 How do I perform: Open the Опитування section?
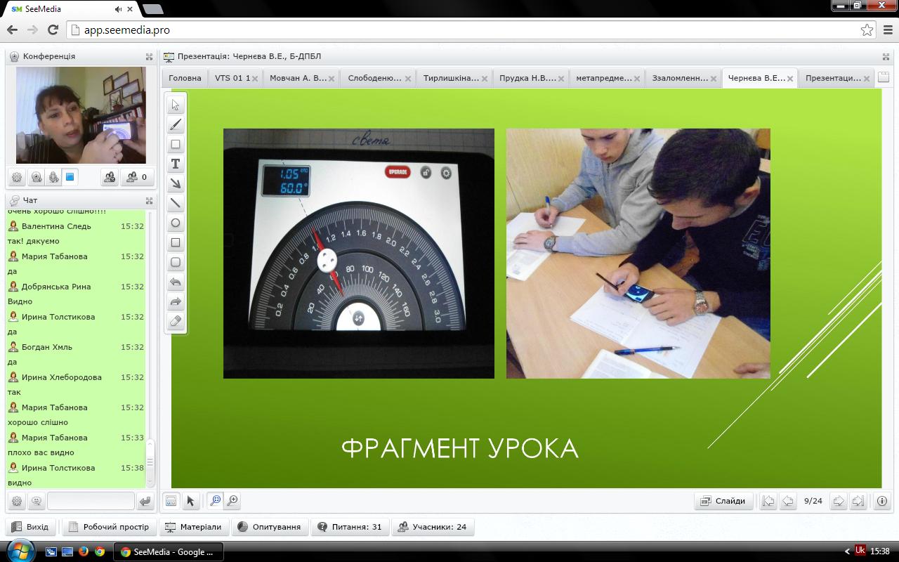[270, 527]
